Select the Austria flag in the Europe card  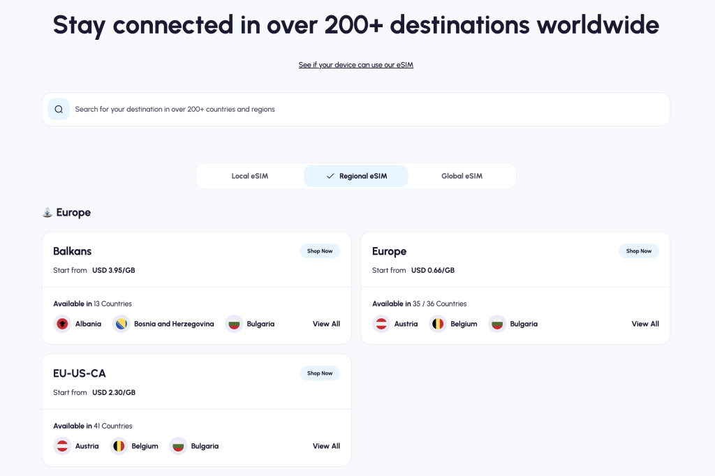(381, 324)
